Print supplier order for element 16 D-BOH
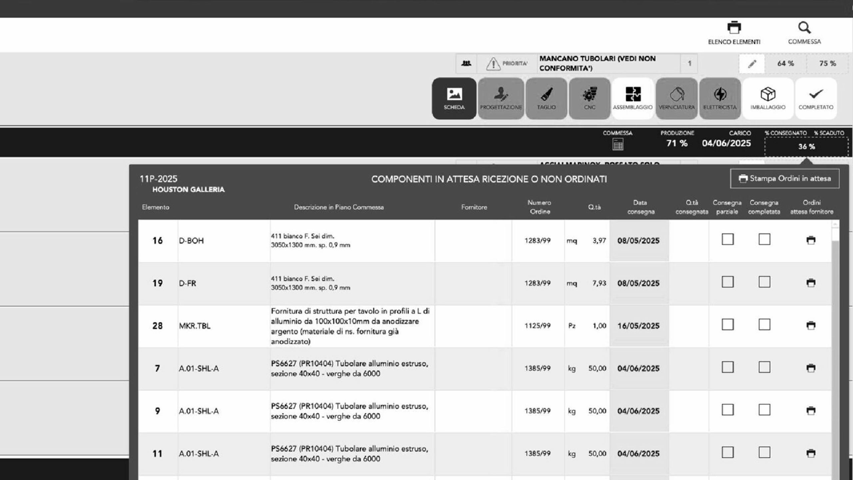This screenshot has width=853, height=480. pos(811,240)
